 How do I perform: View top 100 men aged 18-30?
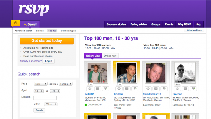coord(146,48)
